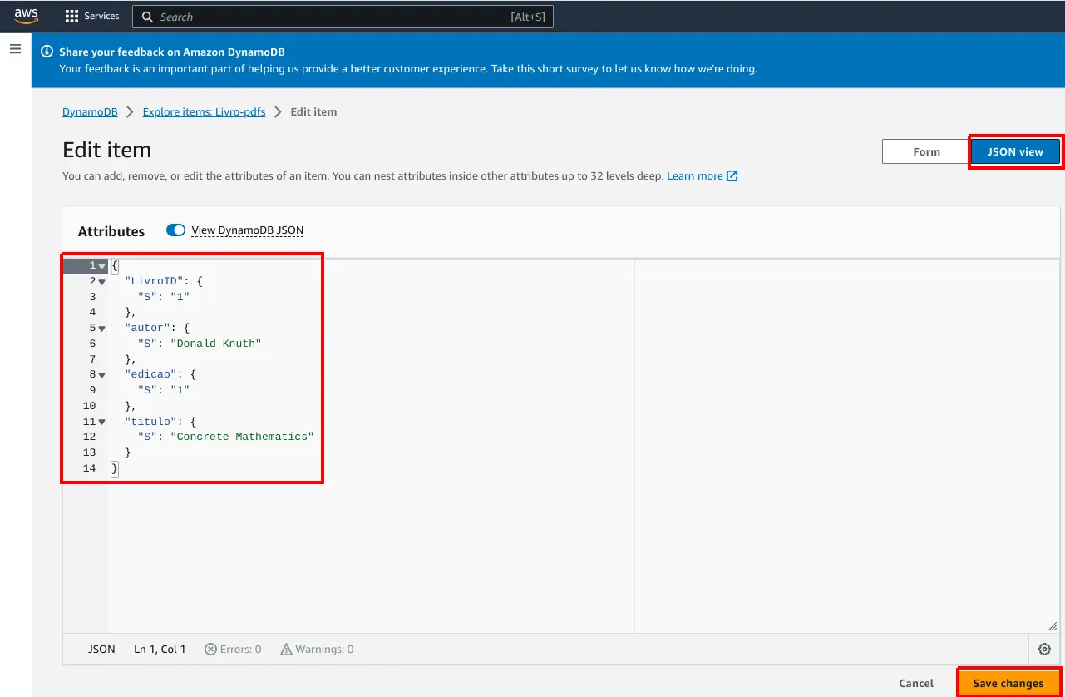Open the hamburger side navigation menu

(15, 49)
